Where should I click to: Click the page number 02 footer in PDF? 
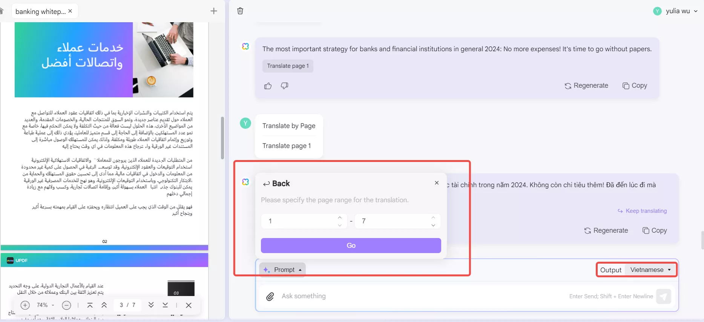click(105, 241)
